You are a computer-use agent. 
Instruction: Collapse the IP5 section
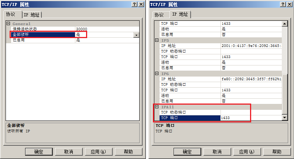pos(157,40)
